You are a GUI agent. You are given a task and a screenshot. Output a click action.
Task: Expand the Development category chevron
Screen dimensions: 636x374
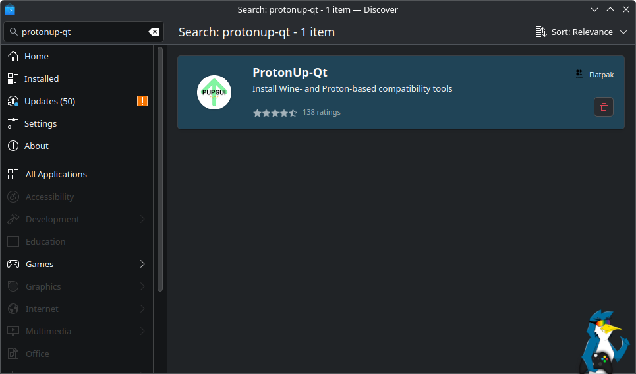point(142,219)
